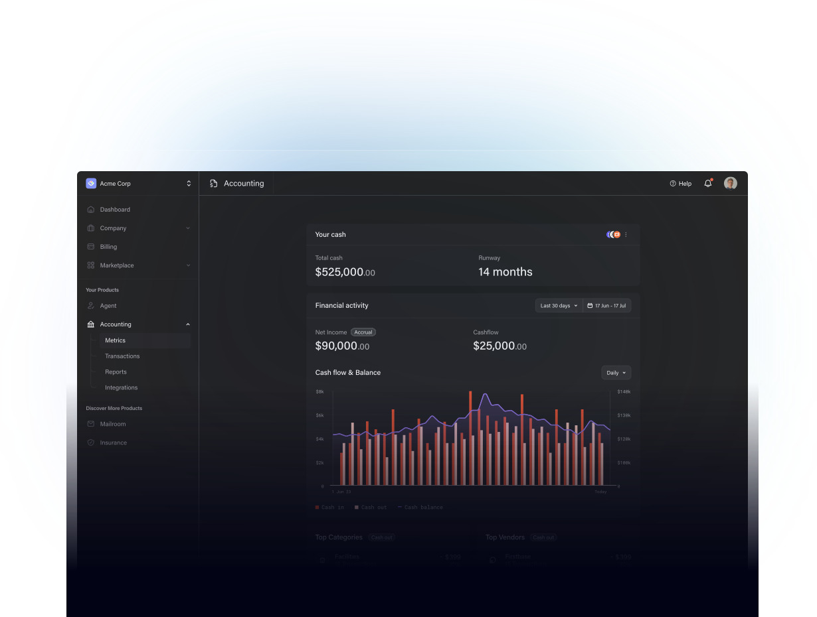The image size is (817, 617).
Task: Click the Marketplace grid icon
Action: point(91,265)
